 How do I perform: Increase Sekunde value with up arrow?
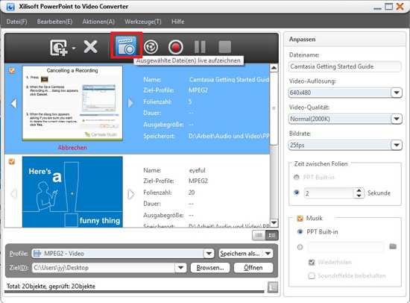coord(359,190)
